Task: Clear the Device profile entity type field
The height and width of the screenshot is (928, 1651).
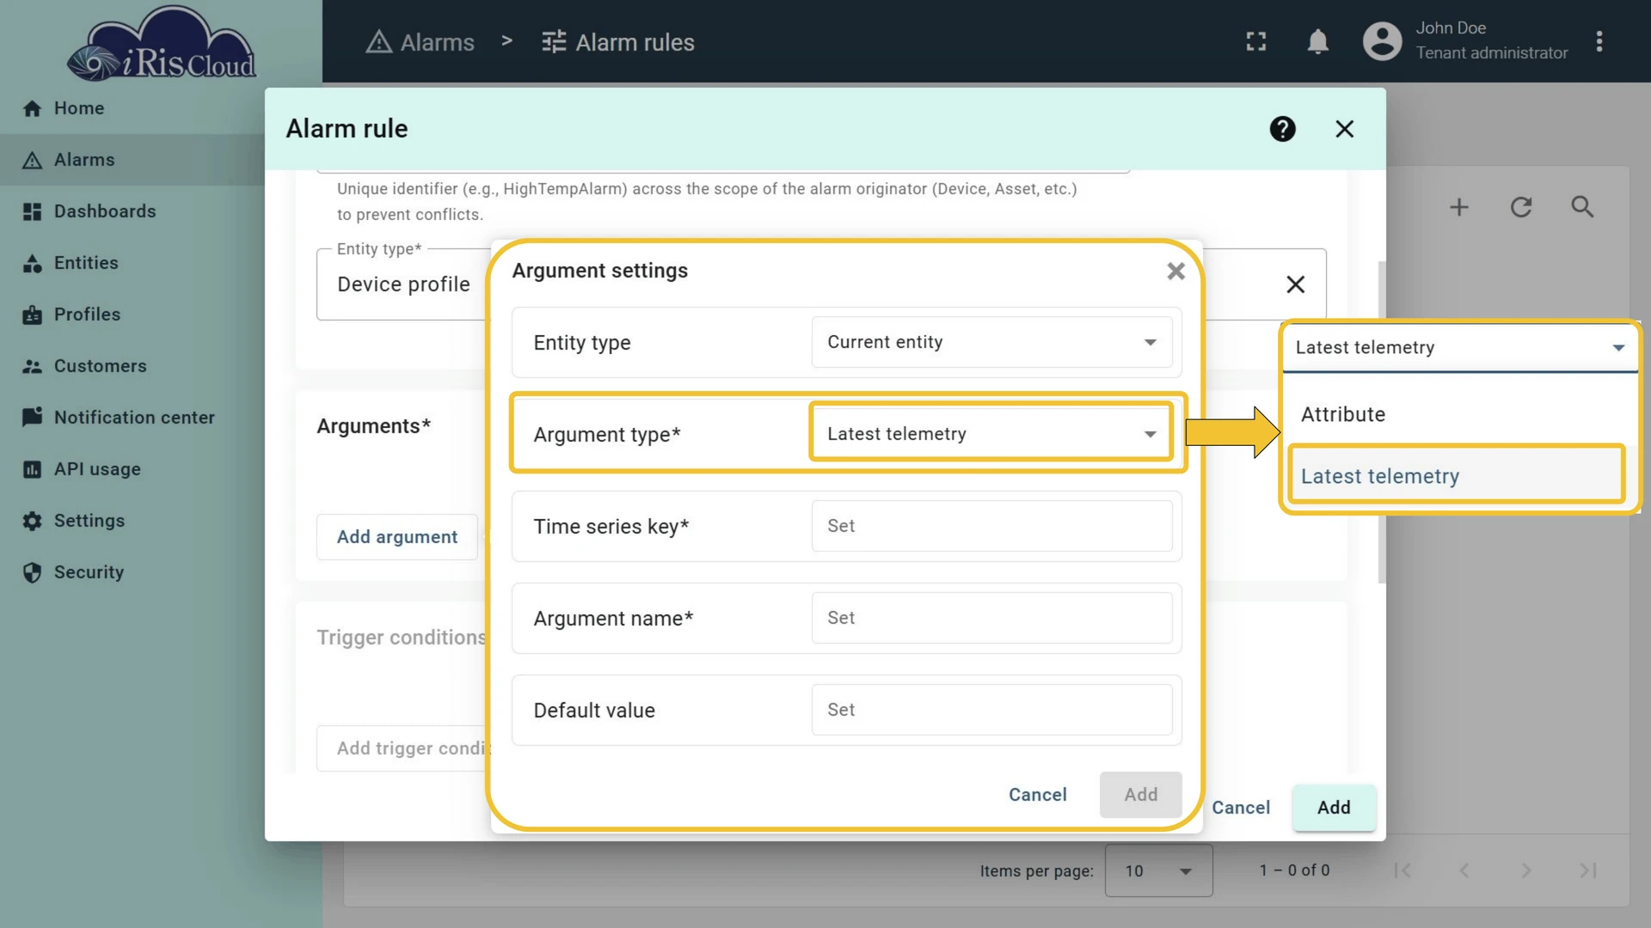Action: 1295,284
